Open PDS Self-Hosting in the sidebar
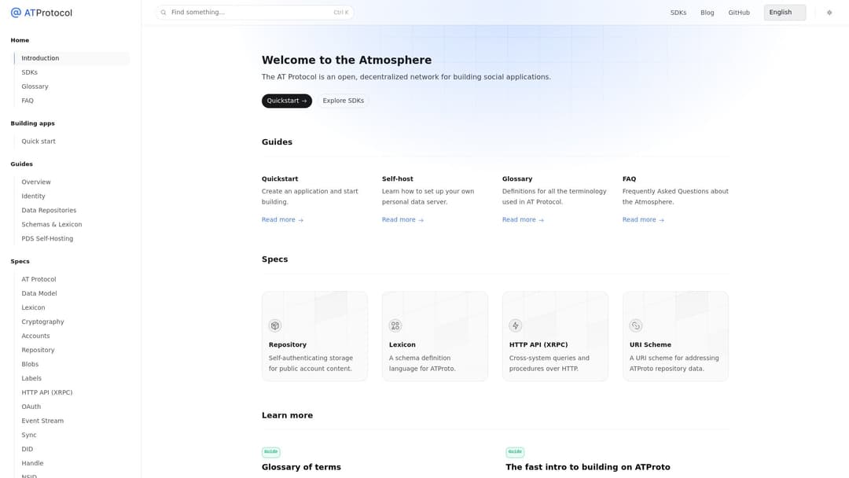Image resolution: width=849 pixels, height=478 pixels. tap(47, 238)
